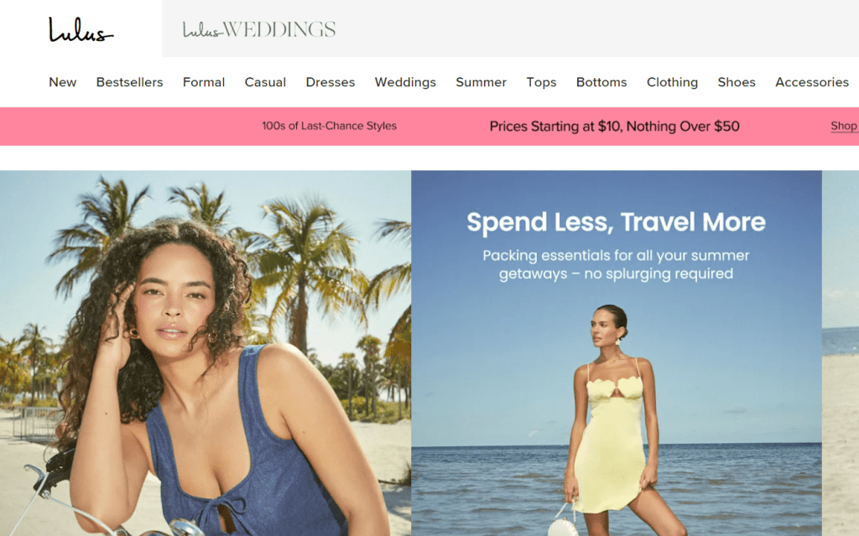The image size is (859, 536).
Task: Click the Shop link in pink banner
Action: click(844, 126)
